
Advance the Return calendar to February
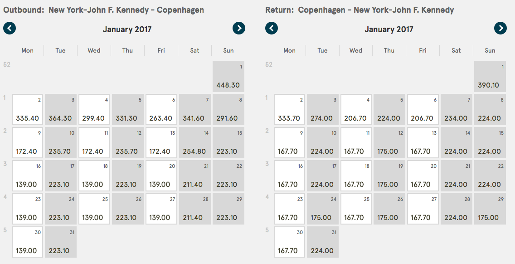(x=500, y=28)
